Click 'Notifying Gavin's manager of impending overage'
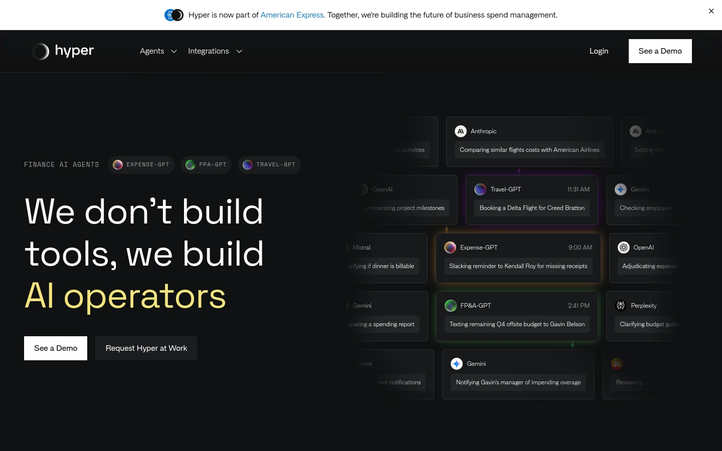 pyautogui.click(x=518, y=382)
